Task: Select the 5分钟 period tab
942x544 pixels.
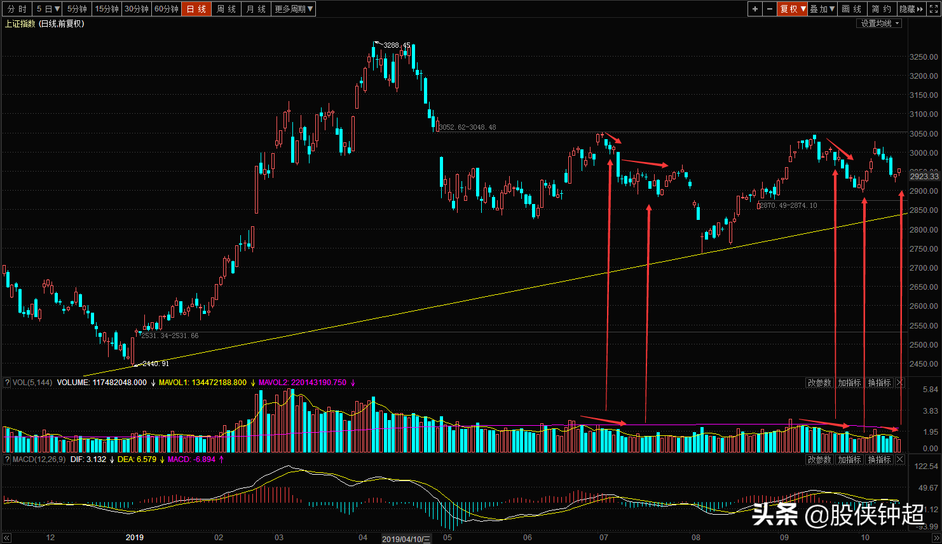Action: click(x=78, y=9)
